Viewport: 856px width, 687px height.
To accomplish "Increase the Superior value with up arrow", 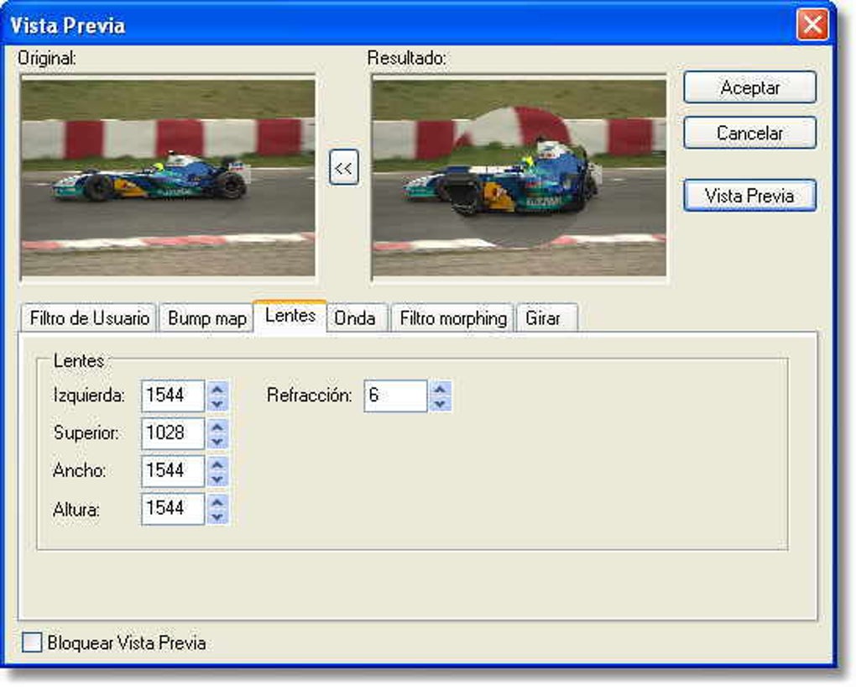I will [217, 426].
